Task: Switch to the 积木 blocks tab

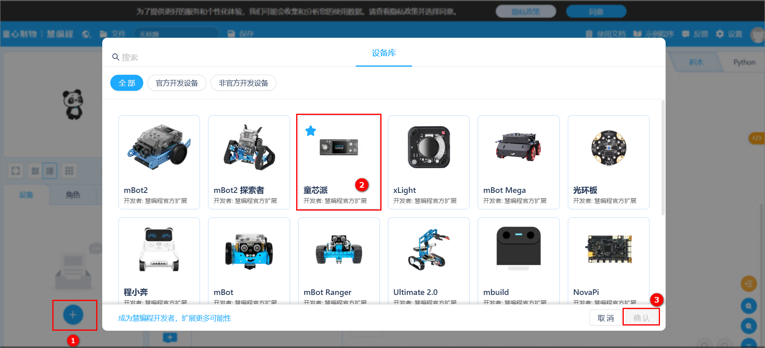Action: pyautogui.click(x=696, y=62)
